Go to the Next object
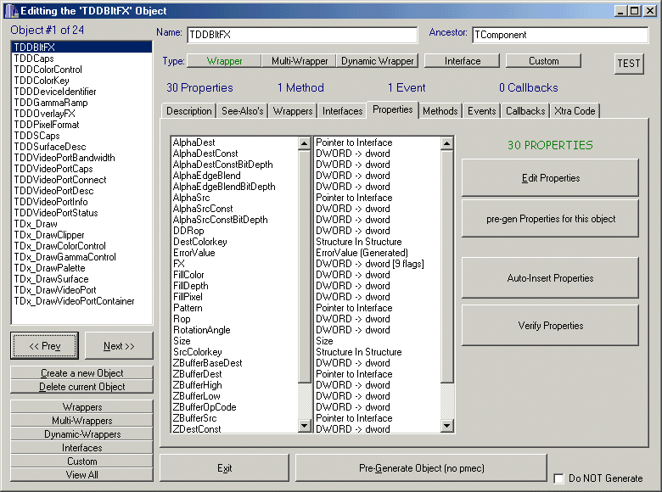The width and height of the screenshot is (662, 492). 119,346
